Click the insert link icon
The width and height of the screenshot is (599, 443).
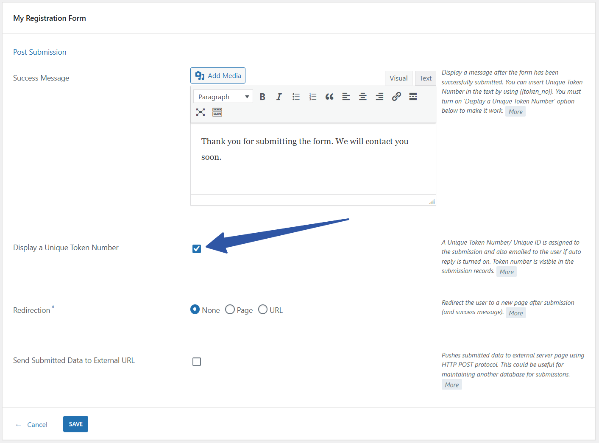tap(396, 97)
